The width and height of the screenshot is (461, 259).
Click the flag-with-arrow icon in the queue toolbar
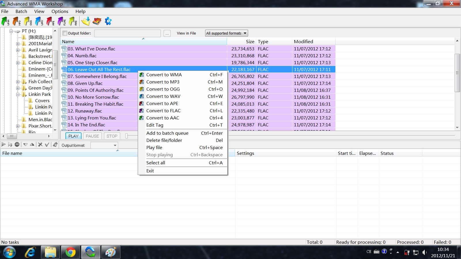click(10, 144)
